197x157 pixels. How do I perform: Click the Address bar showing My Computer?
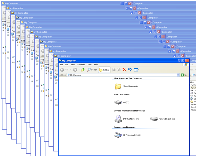click(123, 75)
